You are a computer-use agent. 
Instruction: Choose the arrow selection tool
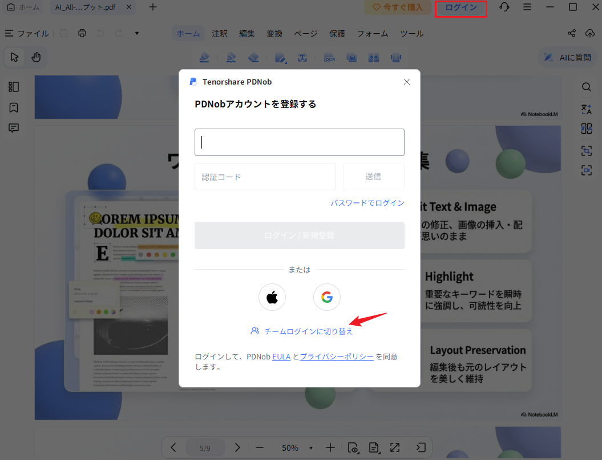click(15, 57)
